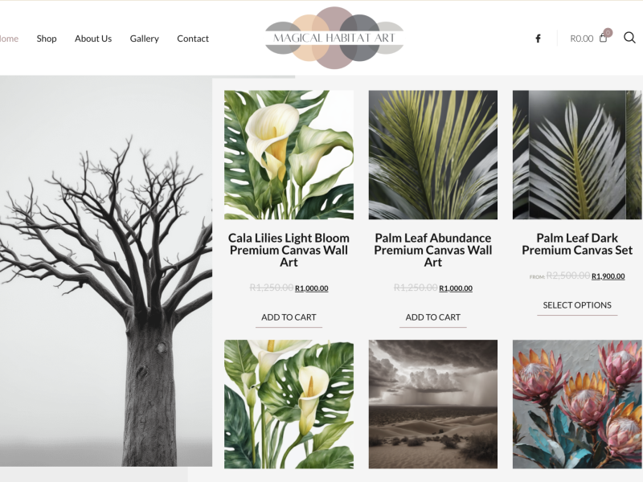This screenshot has height=482, width=643.
Task: Click the Home menu link
Action: coord(9,39)
